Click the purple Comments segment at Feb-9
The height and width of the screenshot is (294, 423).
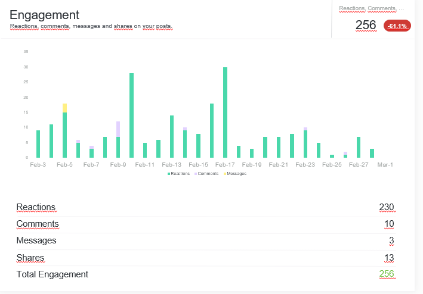pos(118,129)
